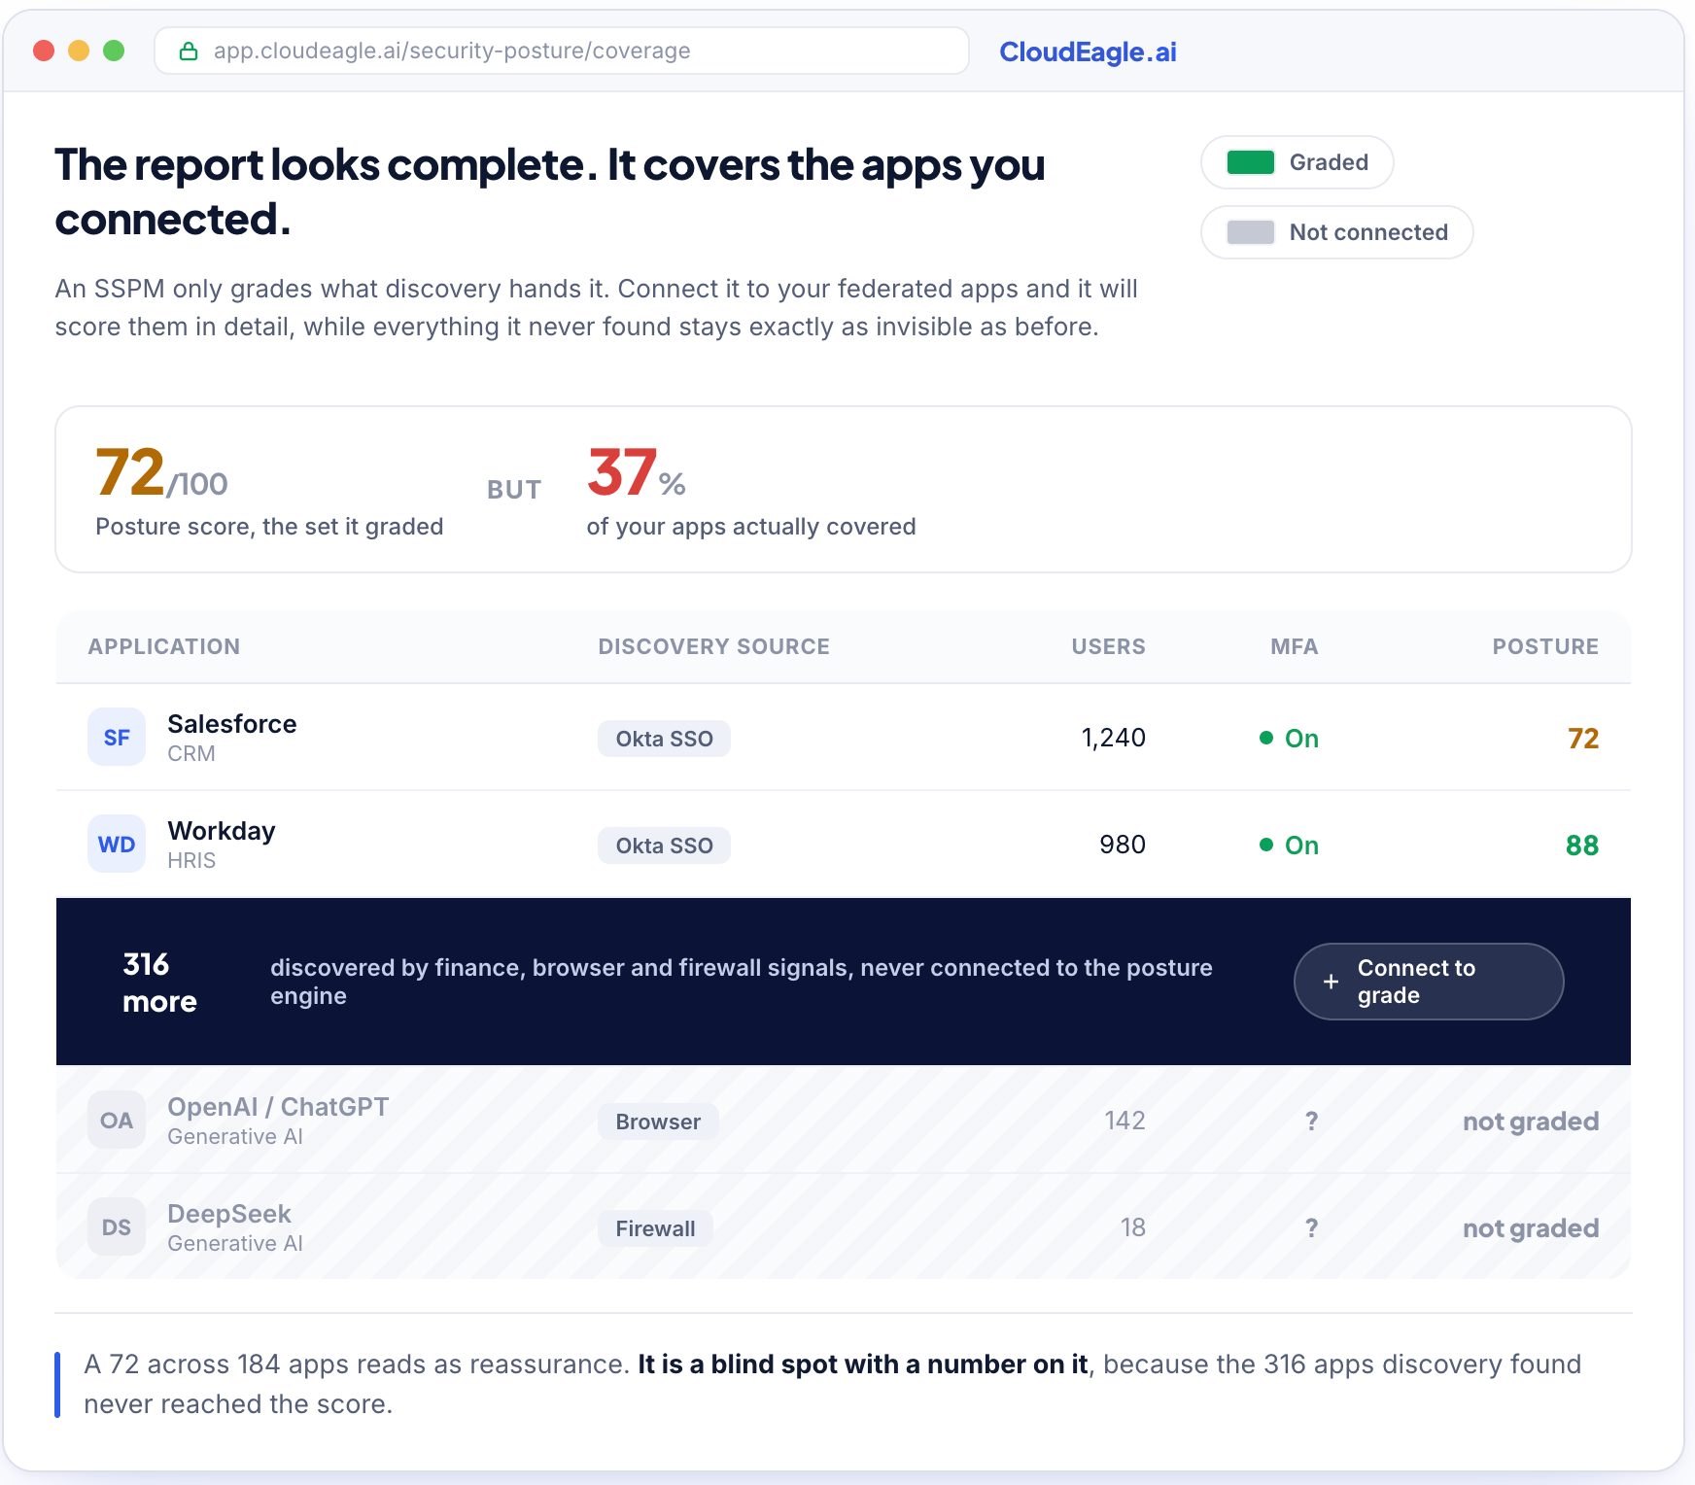Viewport: 1695px width, 1485px height.
Task: Click the green Graded legend swatch
Action: tap(1251, 162)
